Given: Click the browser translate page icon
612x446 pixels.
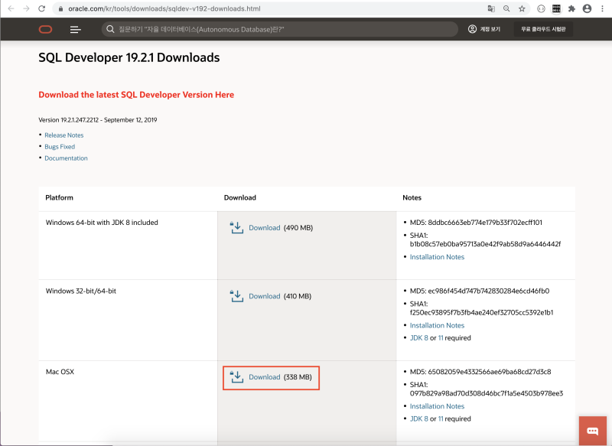Looking at the screenshot, I should [x=491, y=8].
